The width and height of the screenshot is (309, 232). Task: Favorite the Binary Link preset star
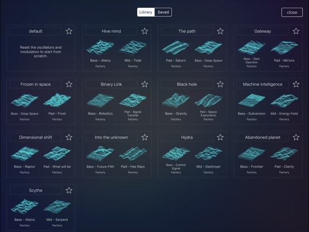pos(144,84)
